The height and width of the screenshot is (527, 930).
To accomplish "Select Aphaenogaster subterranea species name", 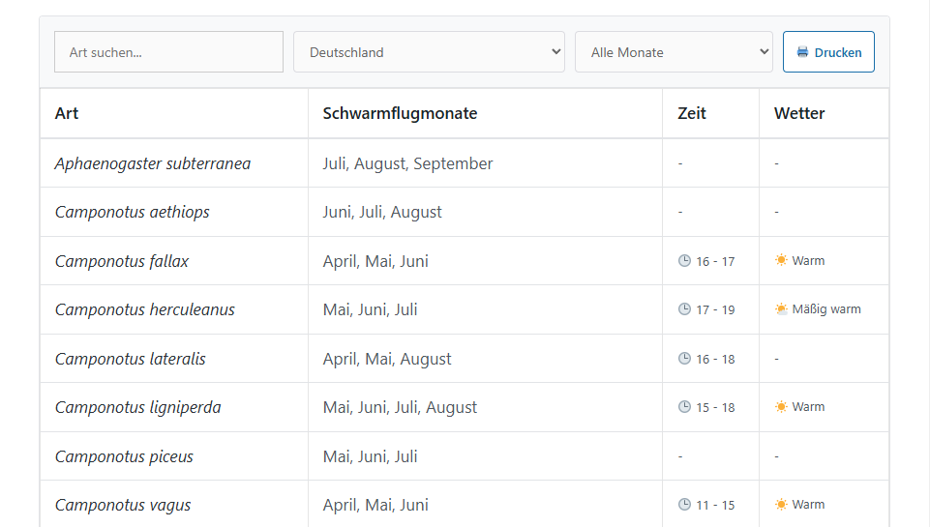I will (153, 163).
